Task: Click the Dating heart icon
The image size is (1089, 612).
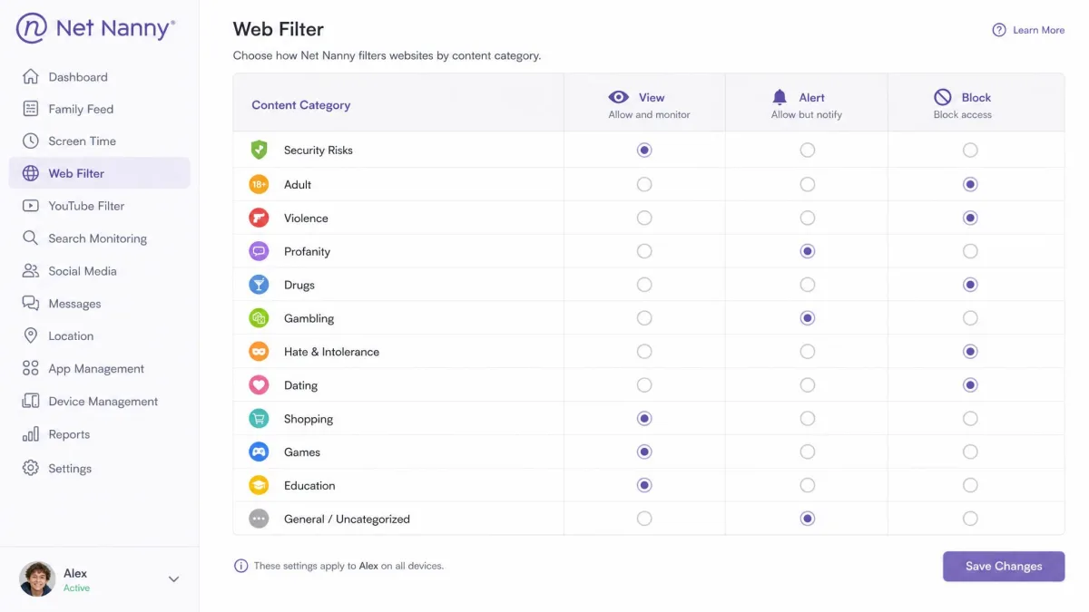Action: pyautogui.click(x=259, y=385)
